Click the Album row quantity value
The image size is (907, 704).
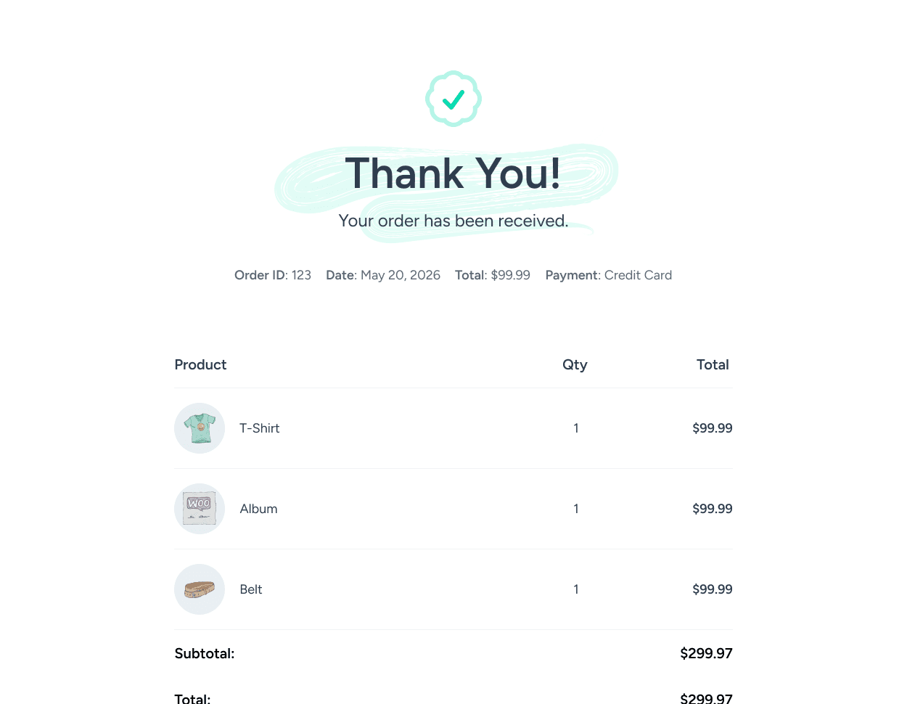[576, 509]
